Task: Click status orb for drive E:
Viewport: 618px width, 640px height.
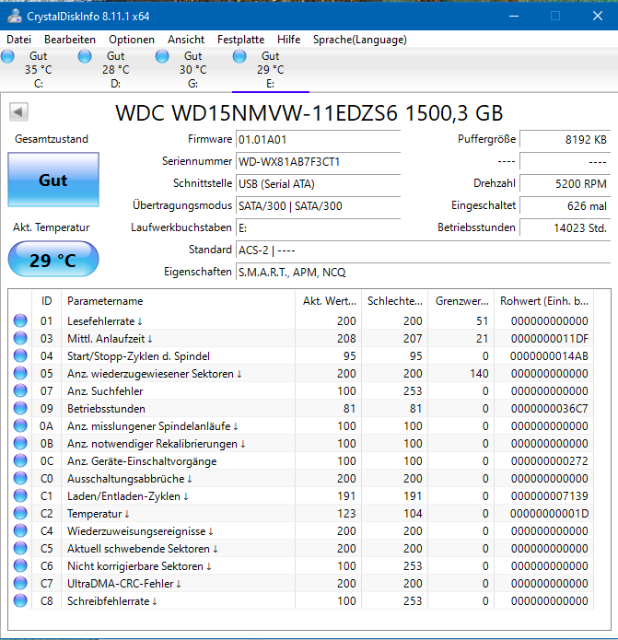Action: [239, 56]
